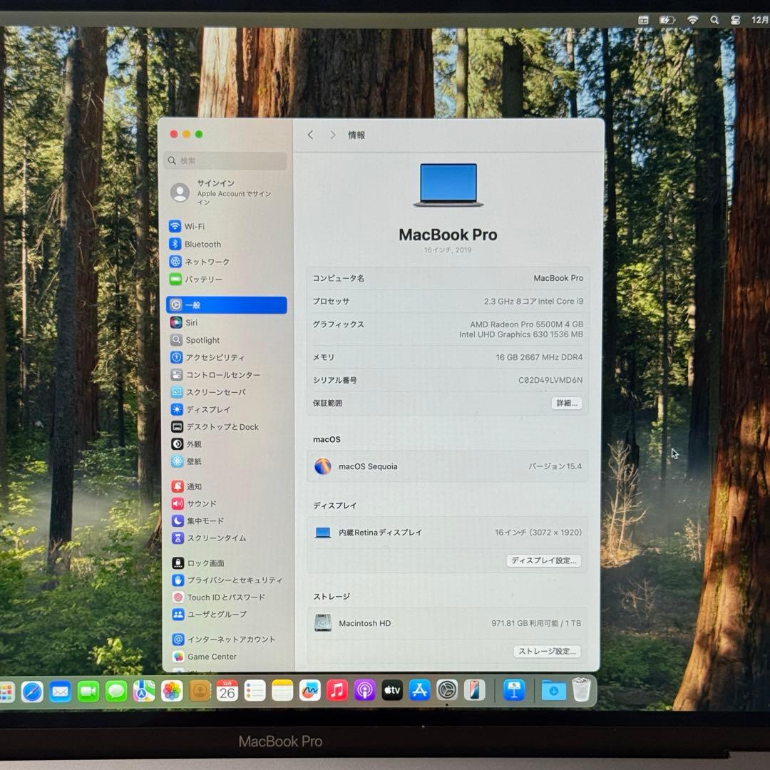Open the Trash at the end of the Dock

coord(581,689)
